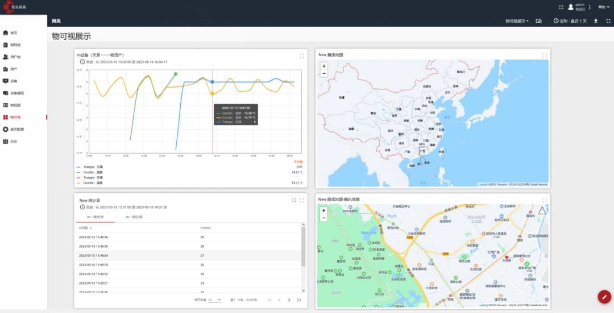Screen dimensions: 614x313
Task: Click the 实时 - 最近 1 天 time selector
Action: click(570, 21)
